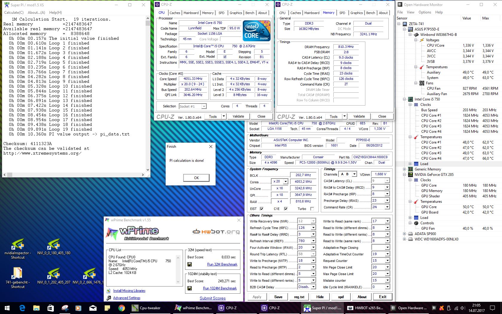The height and width of the screenshot is (314, 502).
Task: Open the NVI_0_2_666_1476 desktop shortcut
Action: click(x=89, y=276)
